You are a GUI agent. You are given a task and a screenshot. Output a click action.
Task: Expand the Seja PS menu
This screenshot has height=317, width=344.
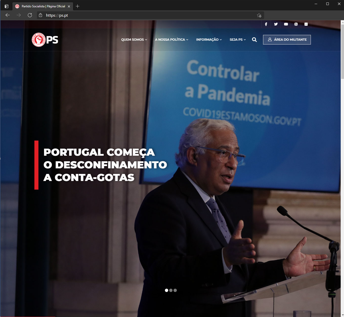pos(238,40)
